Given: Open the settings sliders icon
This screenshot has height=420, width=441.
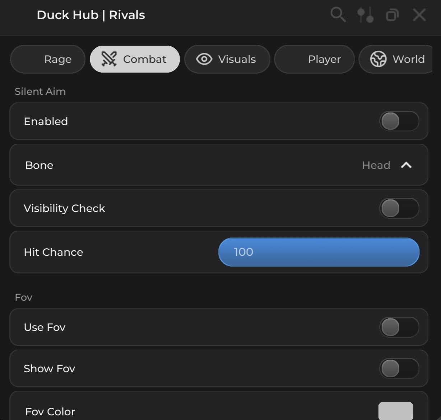Looking at the screenshot, I should pos(365,15).
